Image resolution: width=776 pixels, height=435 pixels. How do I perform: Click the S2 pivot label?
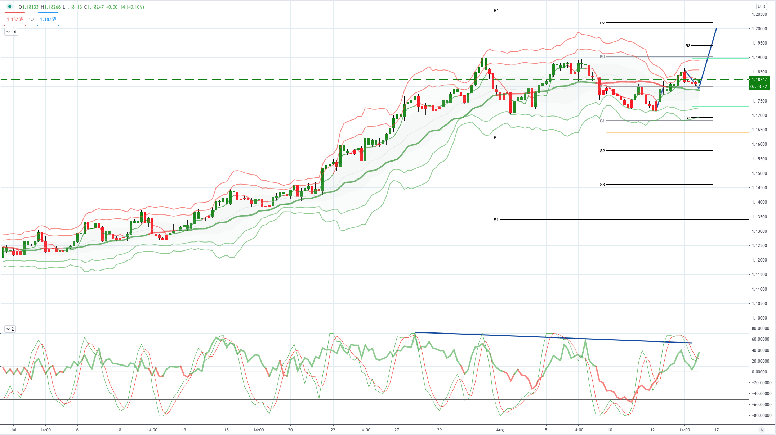pos(602,151)
